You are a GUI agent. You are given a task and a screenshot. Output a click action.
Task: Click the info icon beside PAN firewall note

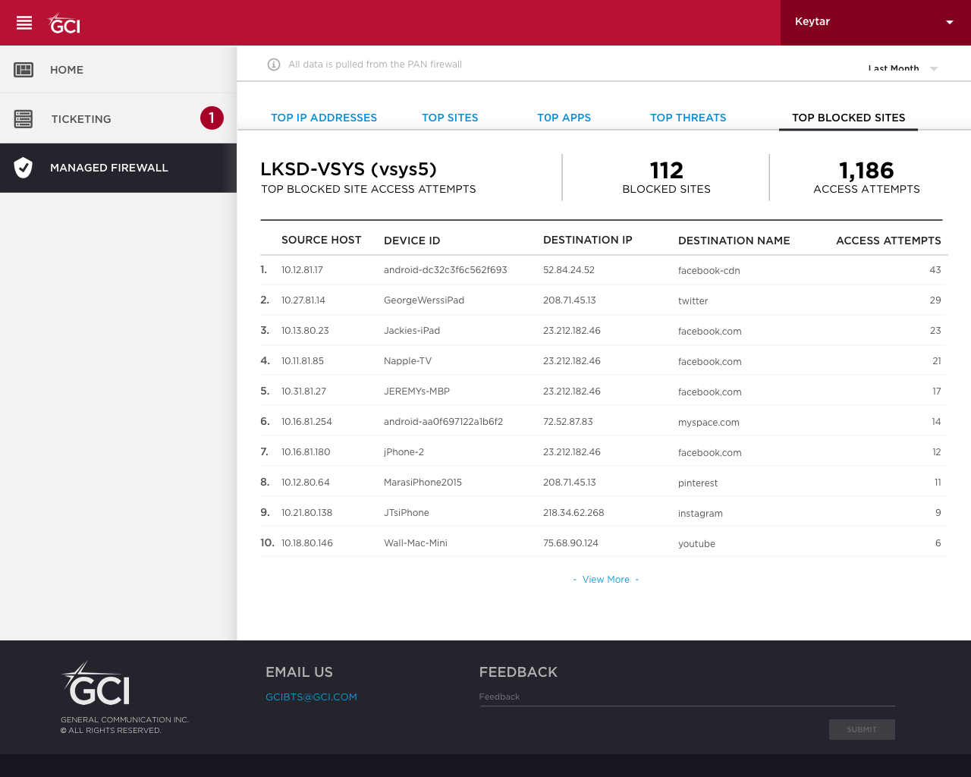[x=274, y=64]
